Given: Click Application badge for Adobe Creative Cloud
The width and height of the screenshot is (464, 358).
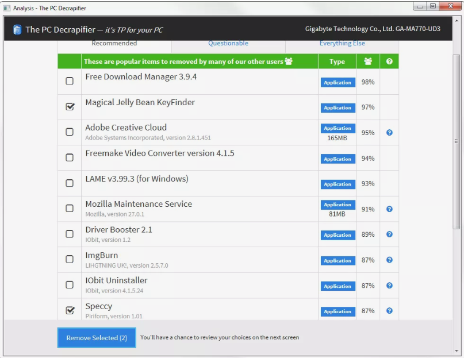Looking at the screenshot, I should [338, 128].
